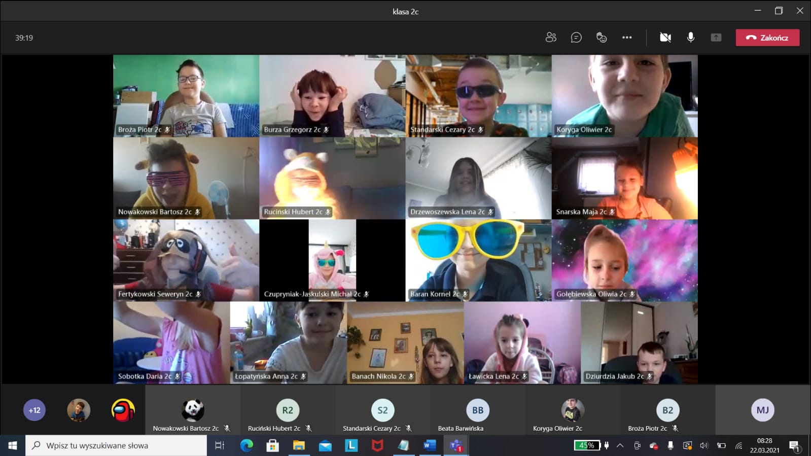Screen dimensions: 811x456
Task: Select the Łopatyńska Anna 2c video tile
Action: coord(288,342)
